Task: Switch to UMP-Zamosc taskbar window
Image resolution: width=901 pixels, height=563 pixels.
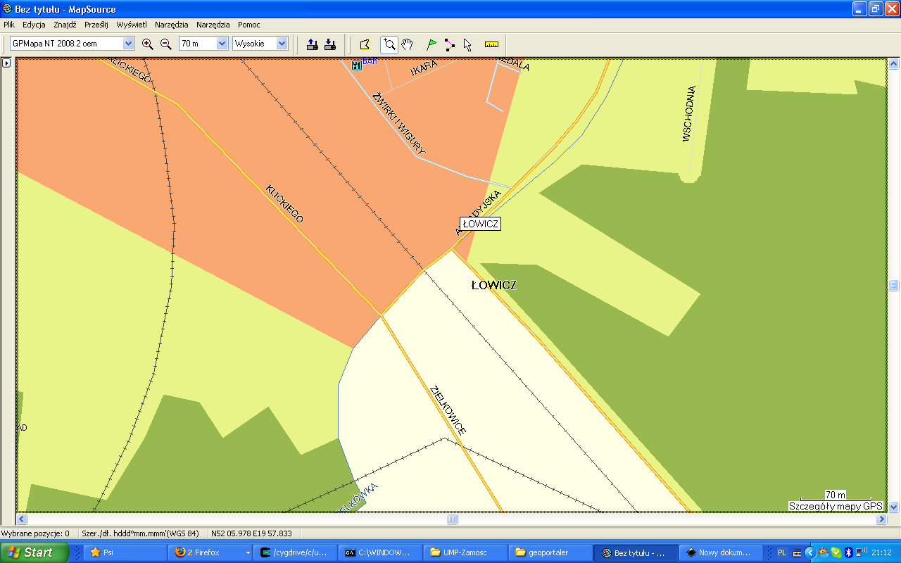Action: 463,552
